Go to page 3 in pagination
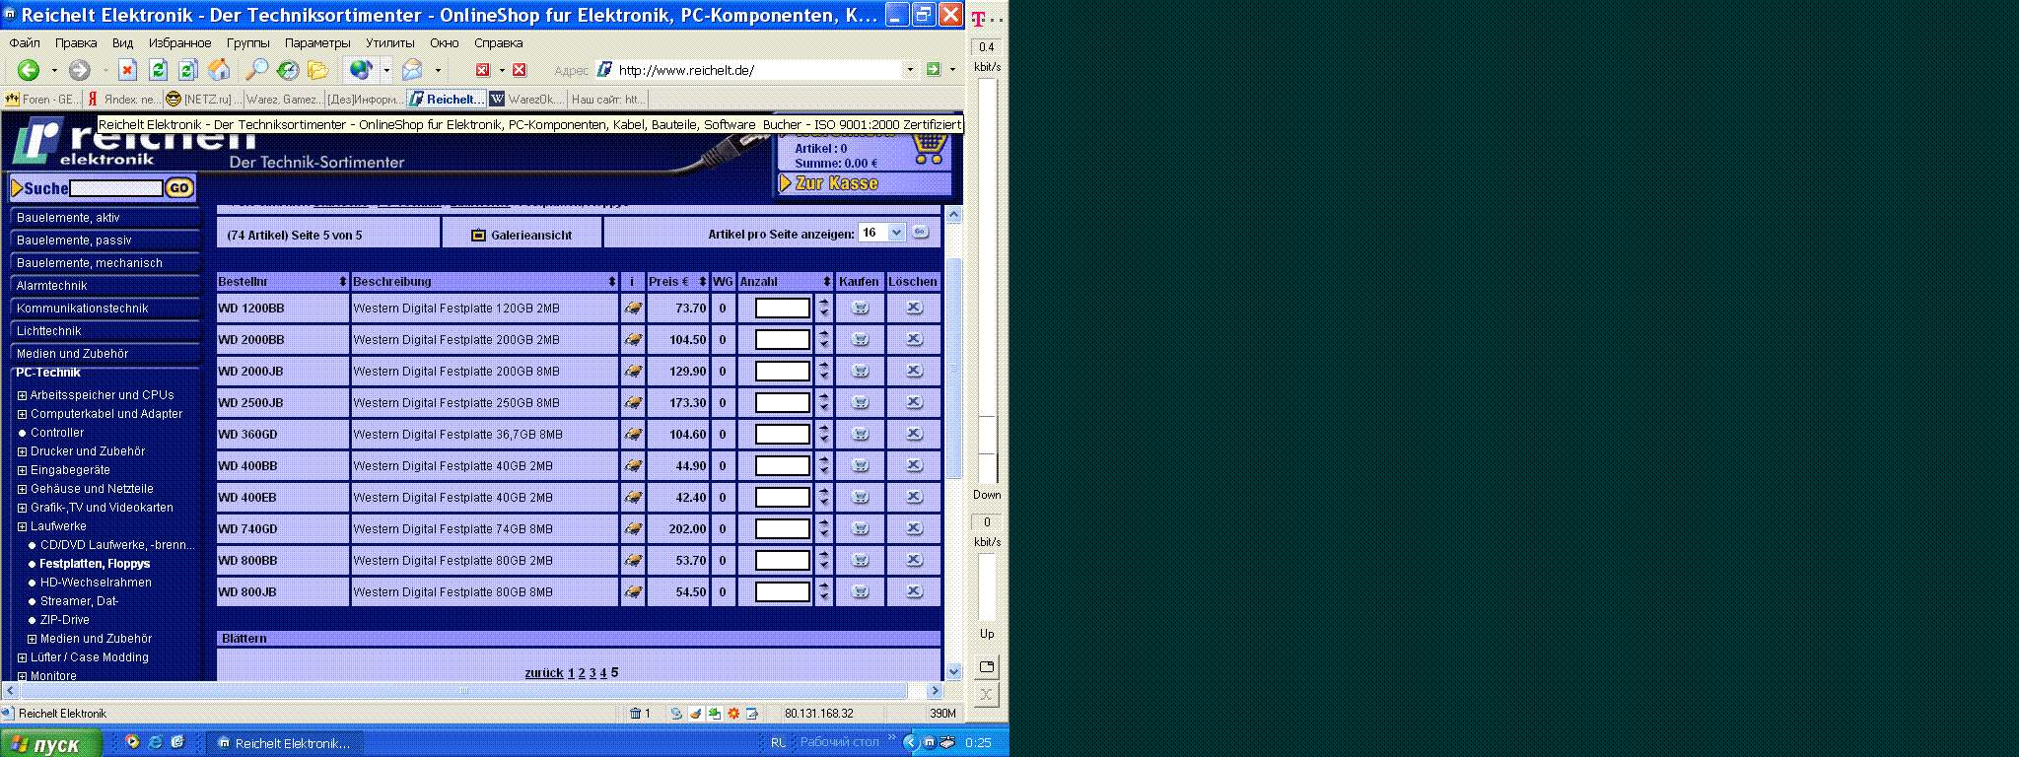 point(592,673)
